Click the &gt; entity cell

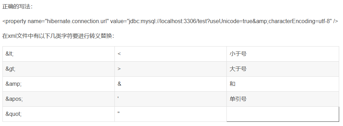59,69
